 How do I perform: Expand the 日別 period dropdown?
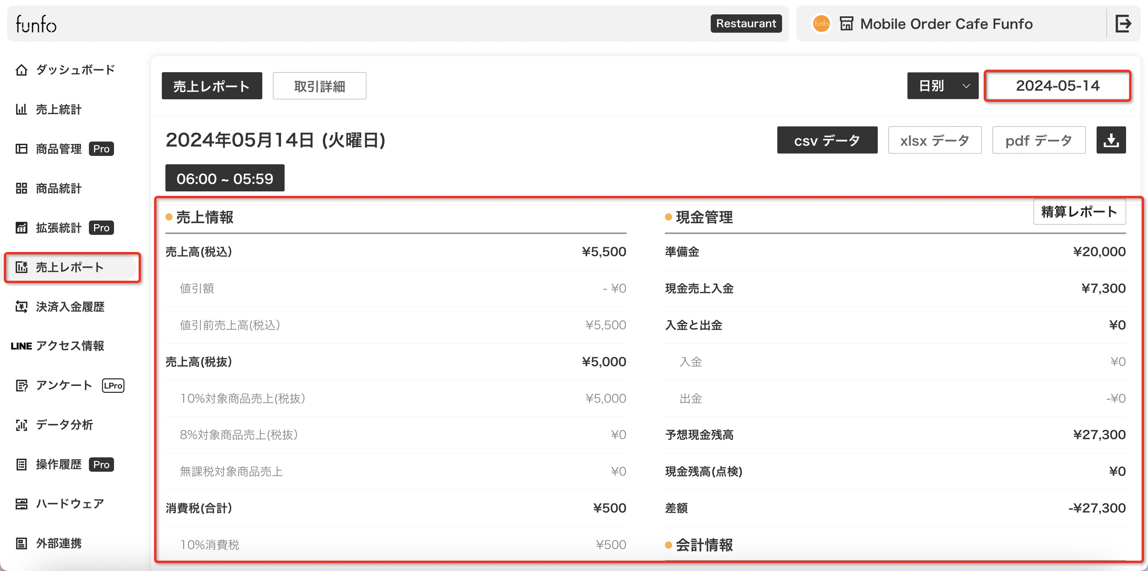[x=943, y=86]
